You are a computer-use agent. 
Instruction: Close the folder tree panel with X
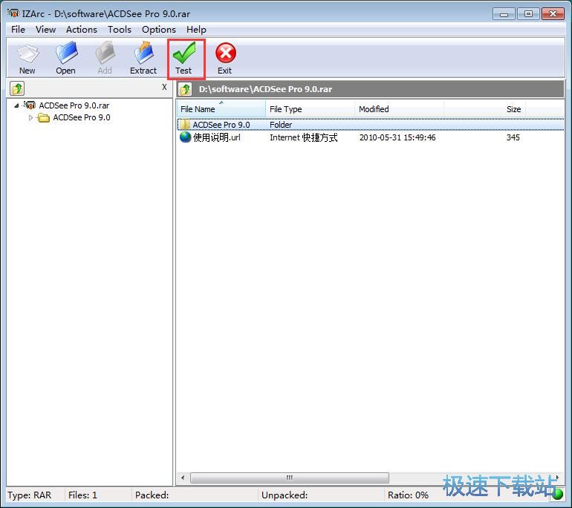pos(164,88)
